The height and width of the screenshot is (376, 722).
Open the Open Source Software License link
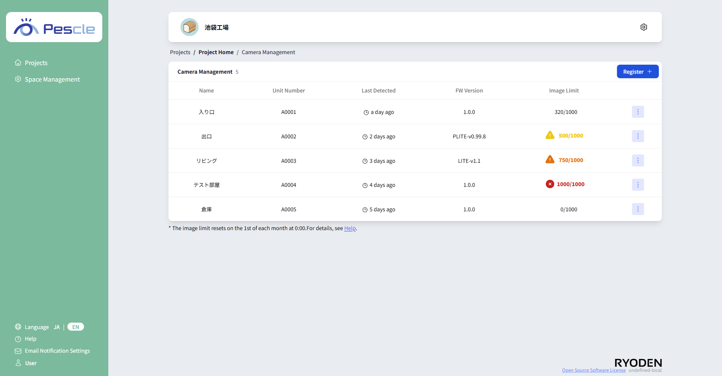(x=593, y=370)
